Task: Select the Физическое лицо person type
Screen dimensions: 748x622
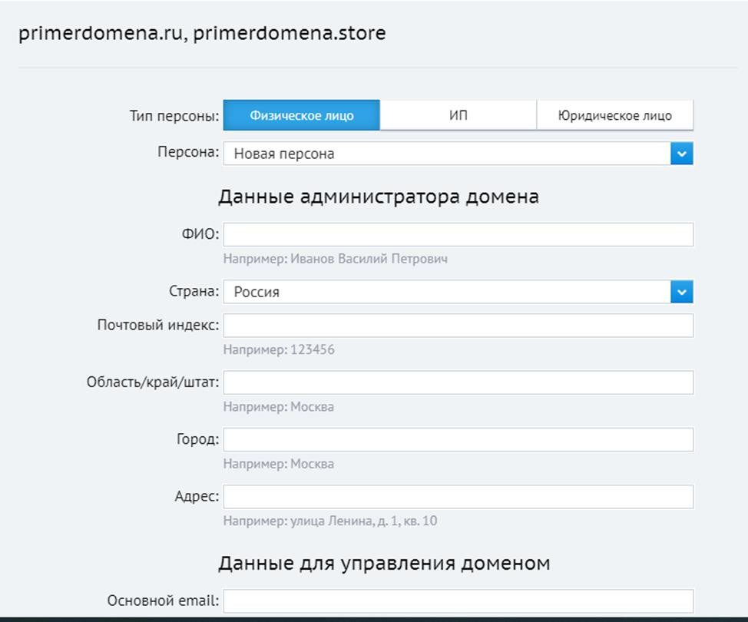Action: pyautogui.click(x=301, y=115)
